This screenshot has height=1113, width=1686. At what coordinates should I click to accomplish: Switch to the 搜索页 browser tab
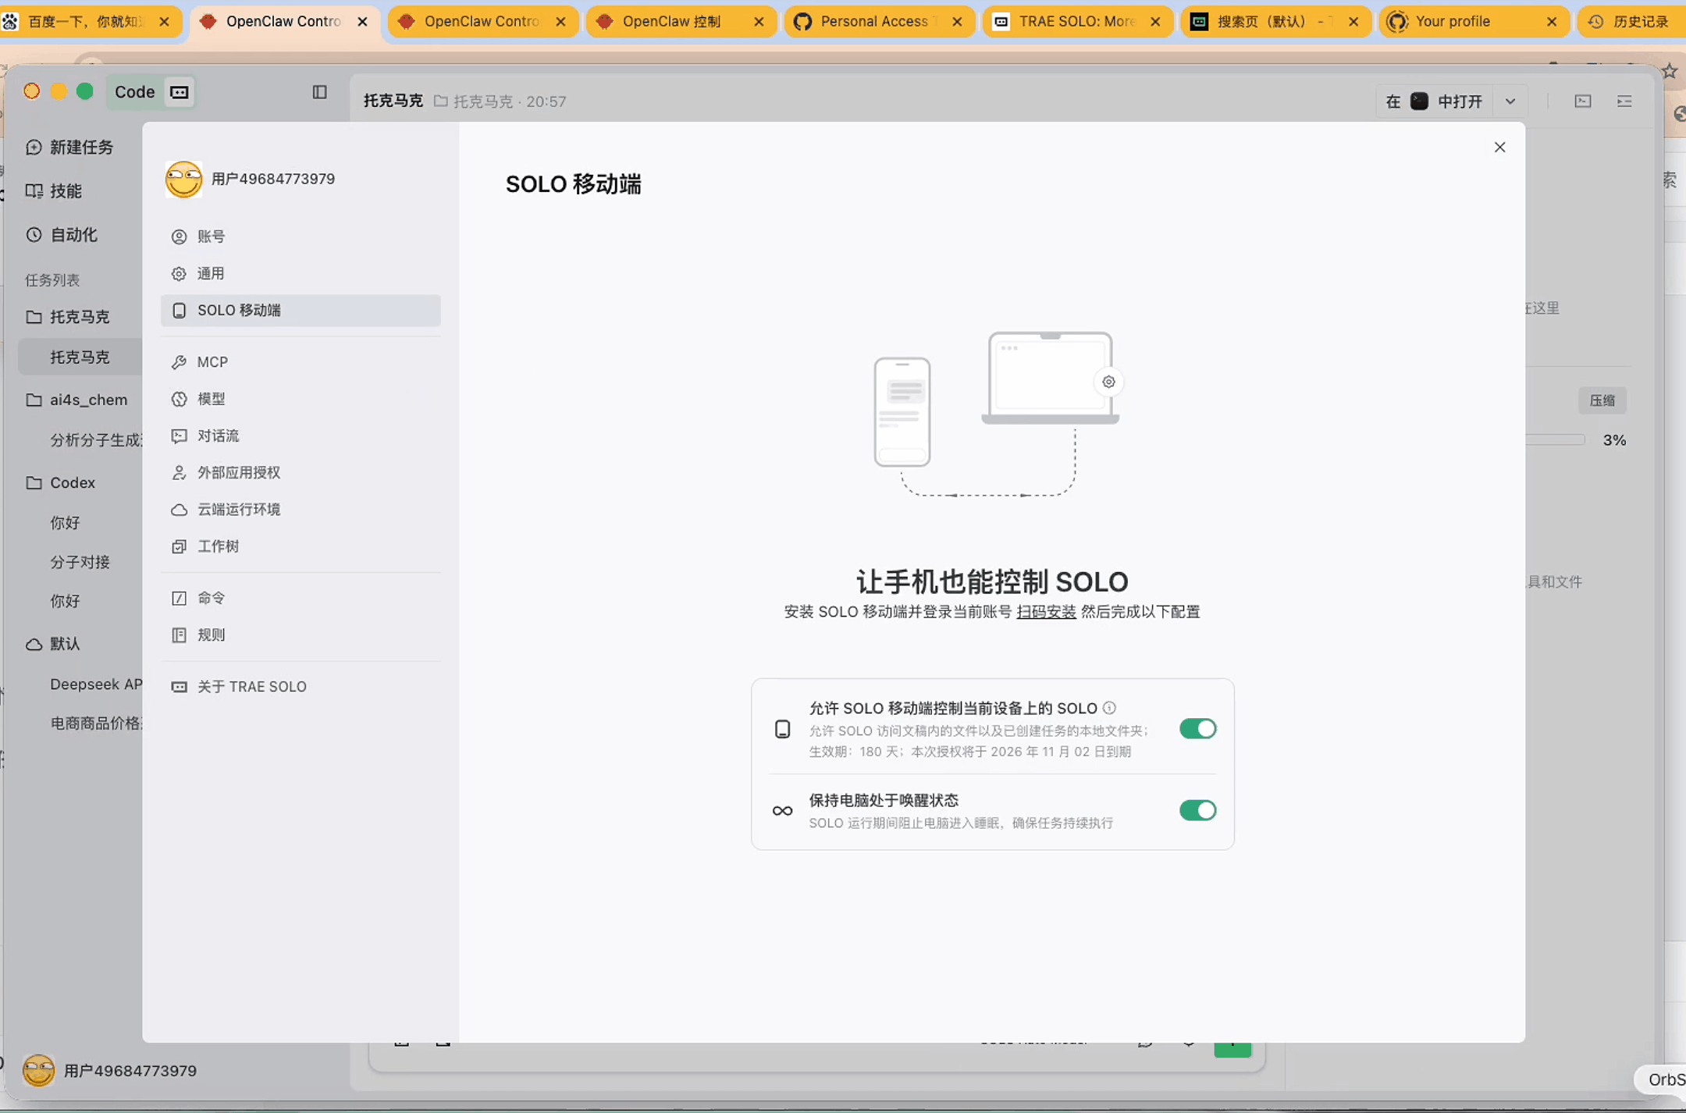coord(1275,22)
